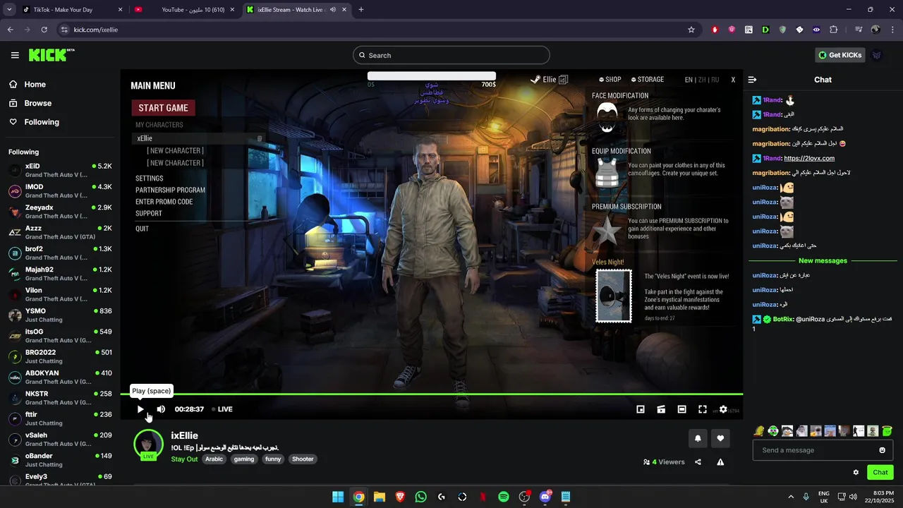Open the hamburger sidebar menu
This screenshot has width=903, height=508.
tap(15, 55)
